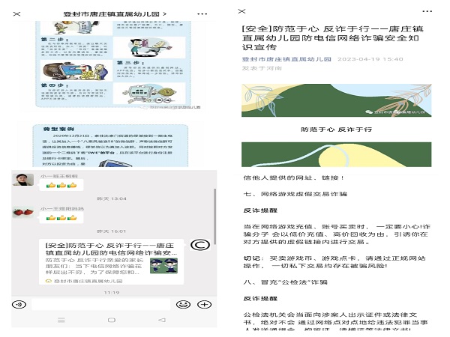Screen dimensions: 450x337
Task: Open the three-dot menu in article page
Action: (427, 11)
